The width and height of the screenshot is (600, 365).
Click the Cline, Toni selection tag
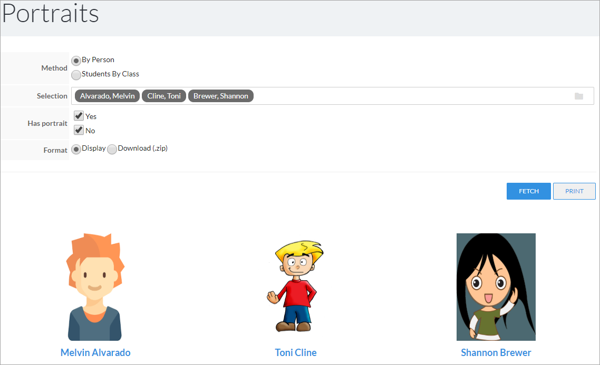pos(164,96)
